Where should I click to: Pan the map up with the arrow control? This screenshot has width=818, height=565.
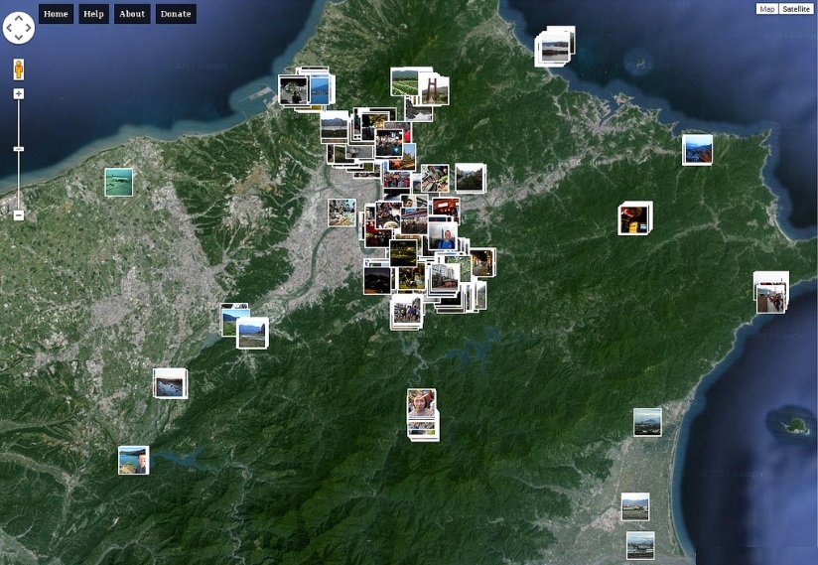tap(18, 18)
